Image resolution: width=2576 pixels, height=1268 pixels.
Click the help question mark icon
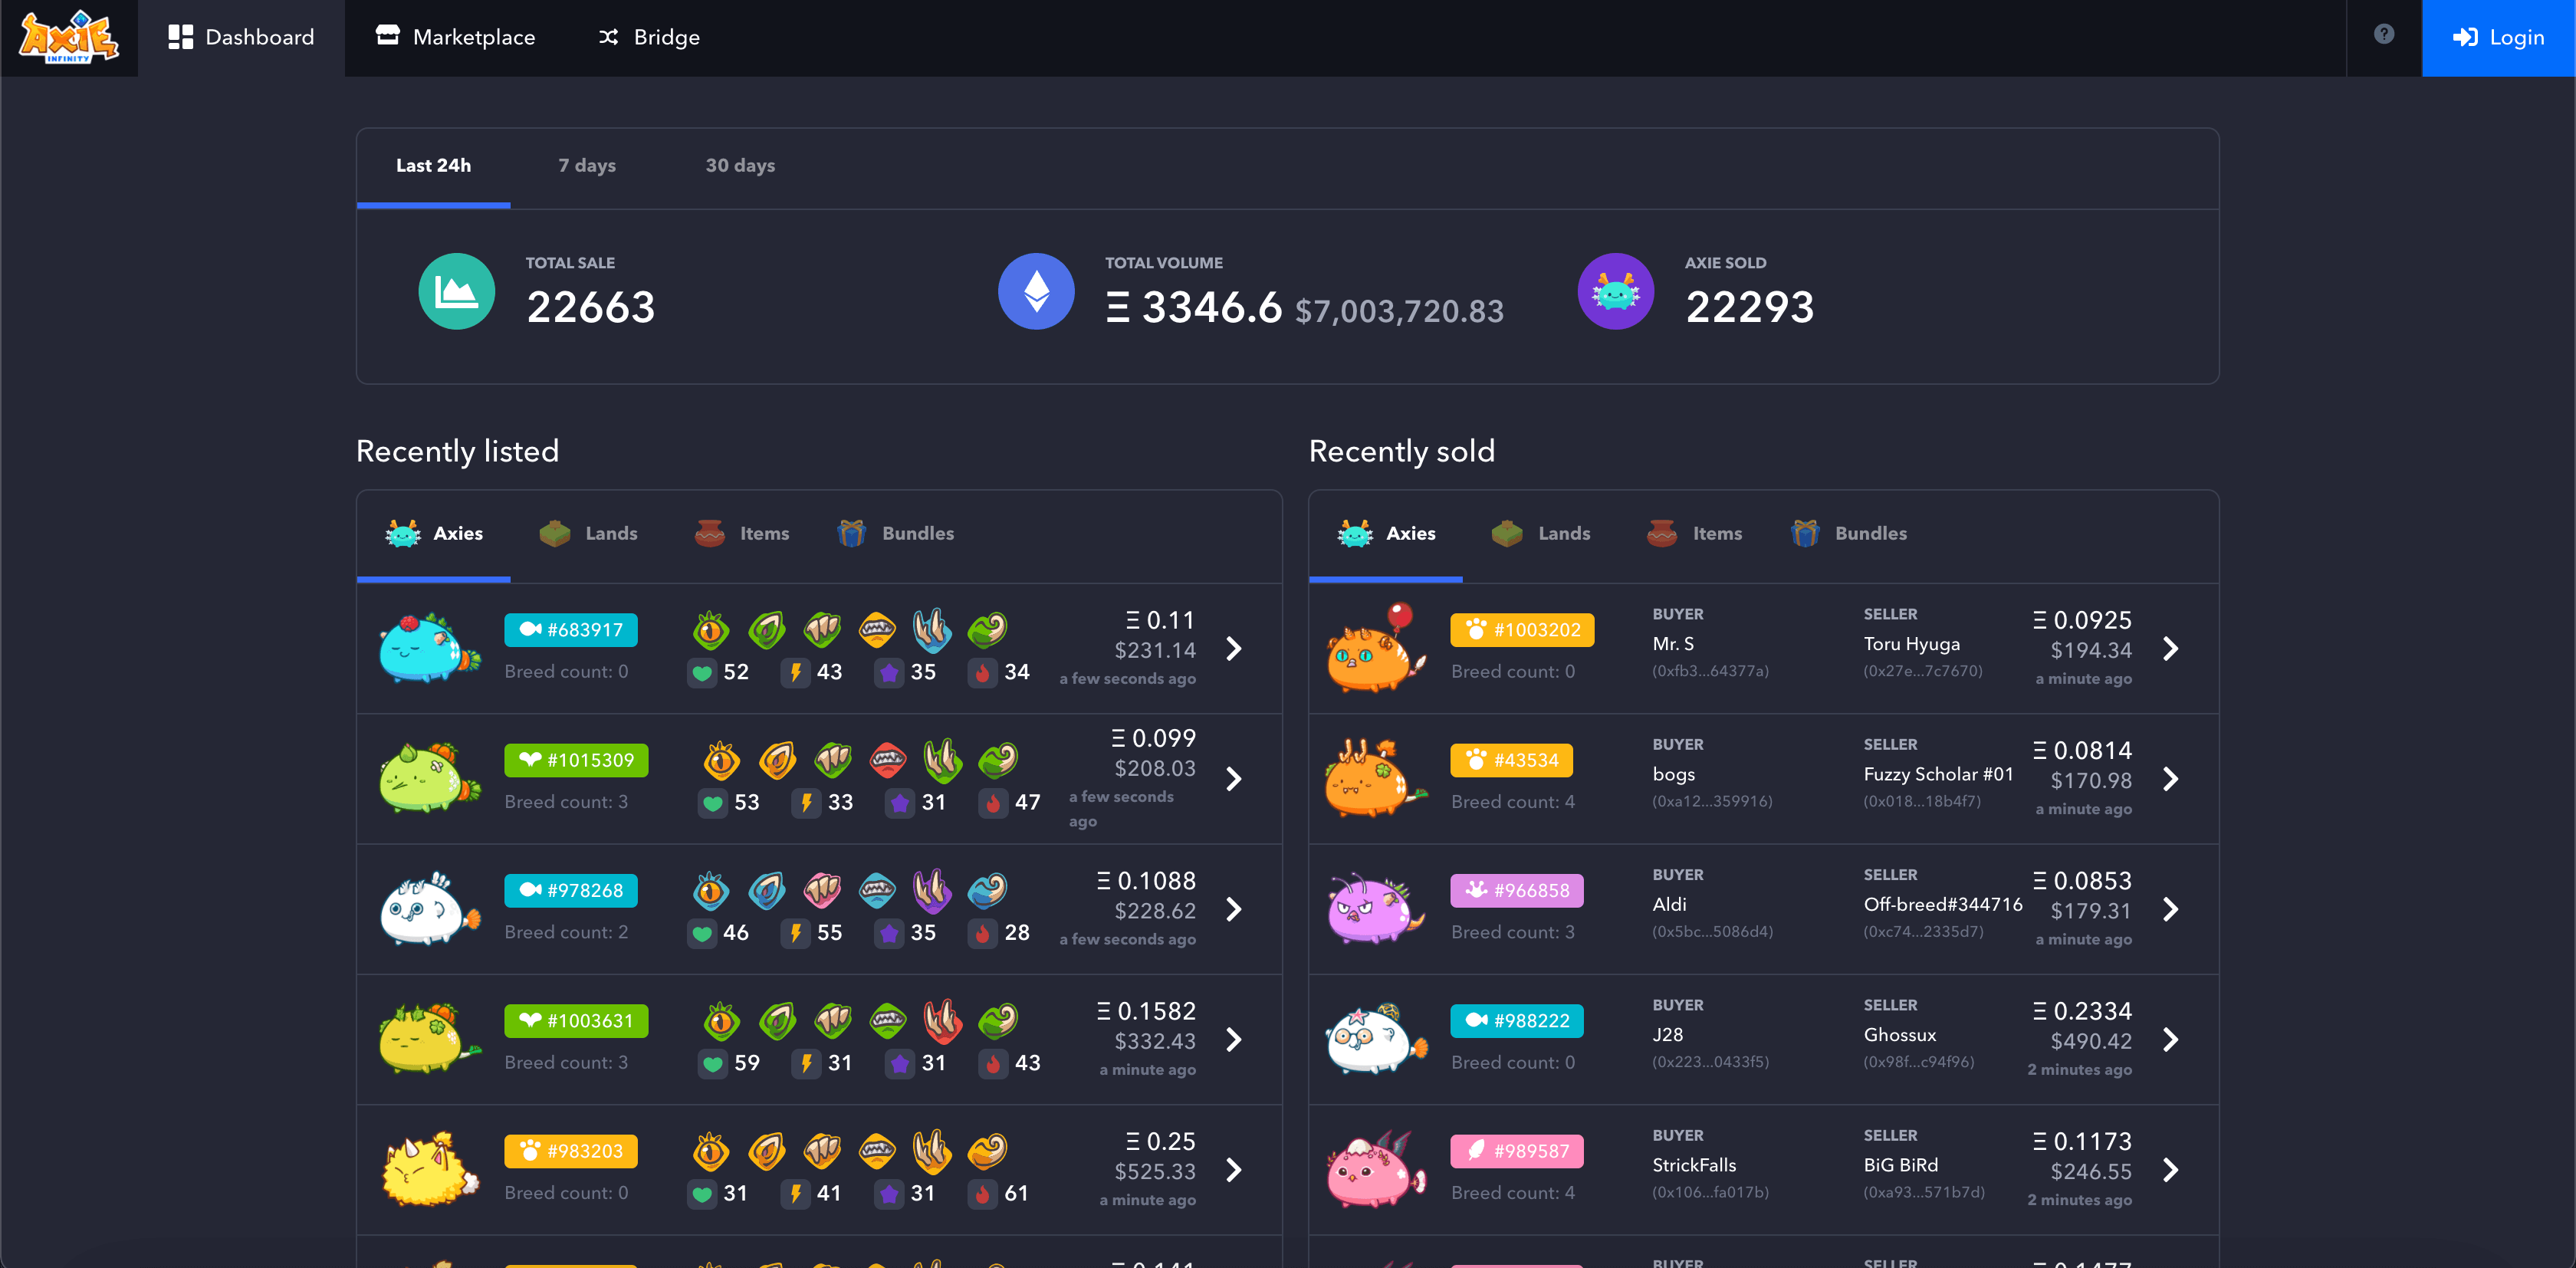pos(2384,35)
